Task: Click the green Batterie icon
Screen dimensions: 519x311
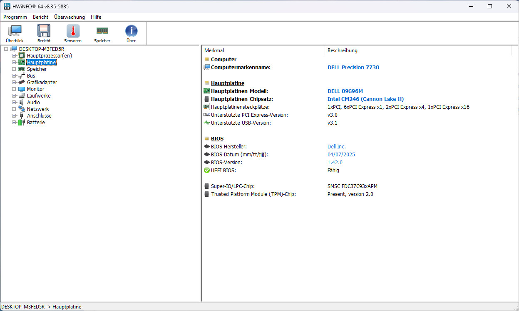Action: coord(22,123)
